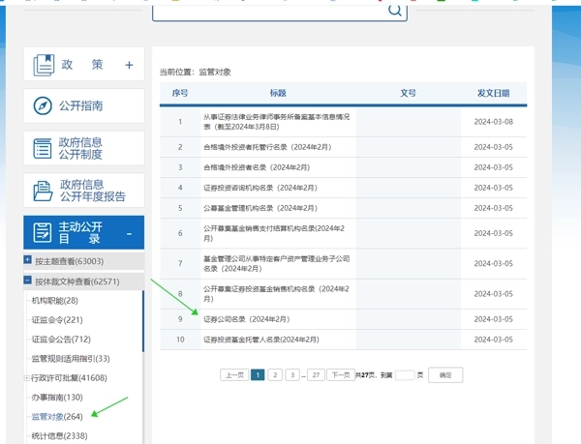
Task: Go to next page with 下一页
Action: (339, 374)
